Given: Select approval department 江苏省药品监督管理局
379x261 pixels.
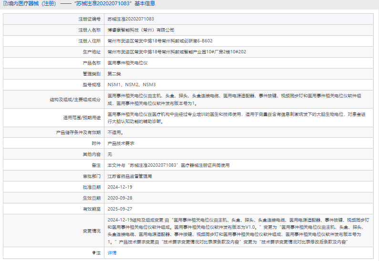Looking at the screenshot, I should (x=130, y=176).
